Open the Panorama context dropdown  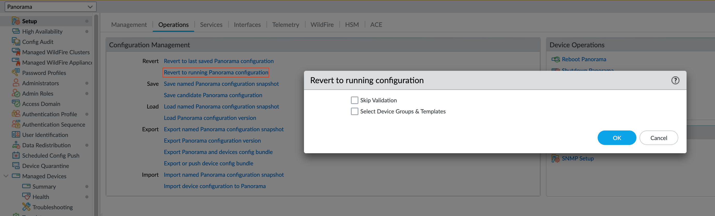(x=50, y=7)
